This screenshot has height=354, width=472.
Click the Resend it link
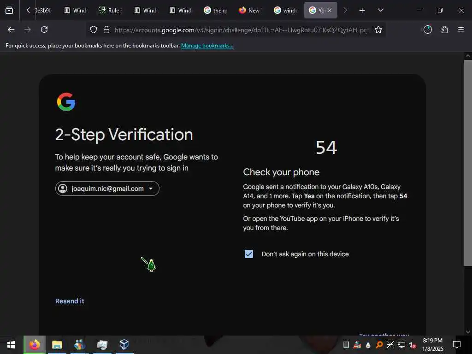[70, 301]
